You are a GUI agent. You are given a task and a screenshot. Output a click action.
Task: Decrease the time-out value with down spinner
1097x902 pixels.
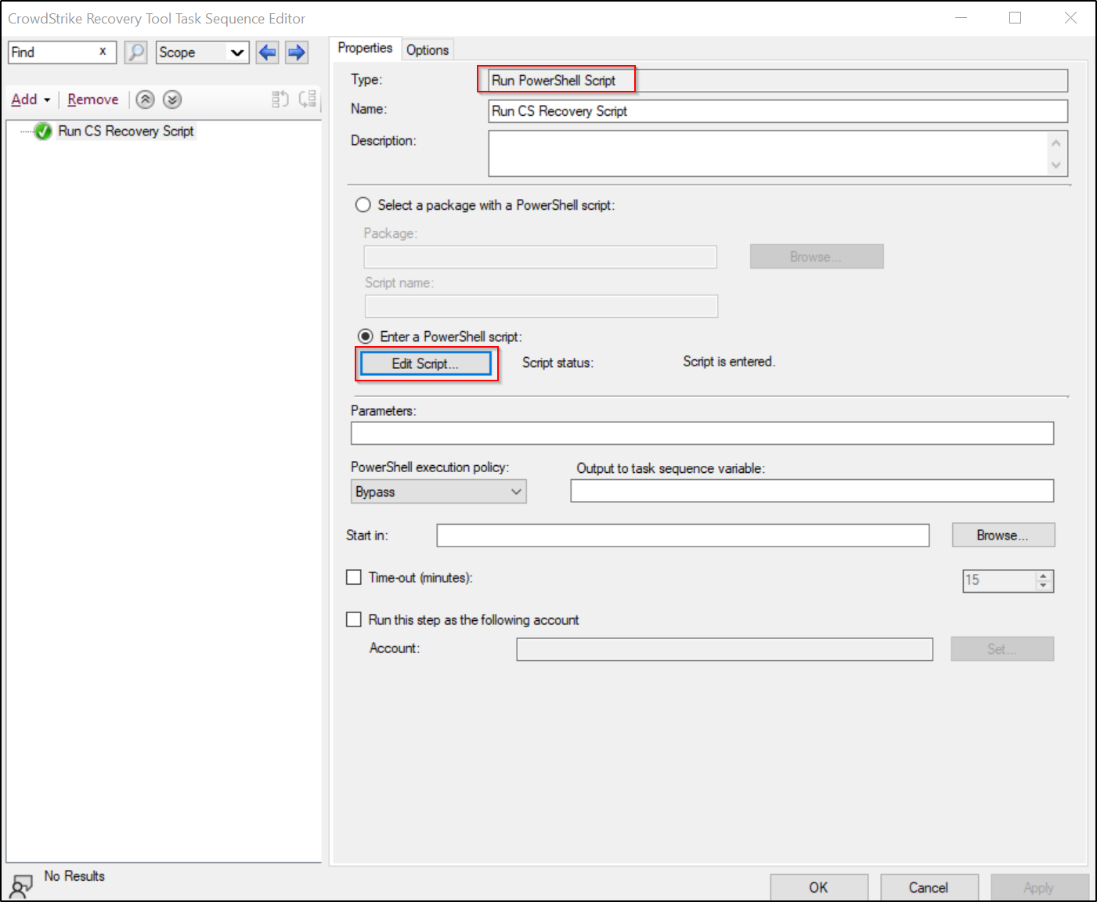[1044, 586]
